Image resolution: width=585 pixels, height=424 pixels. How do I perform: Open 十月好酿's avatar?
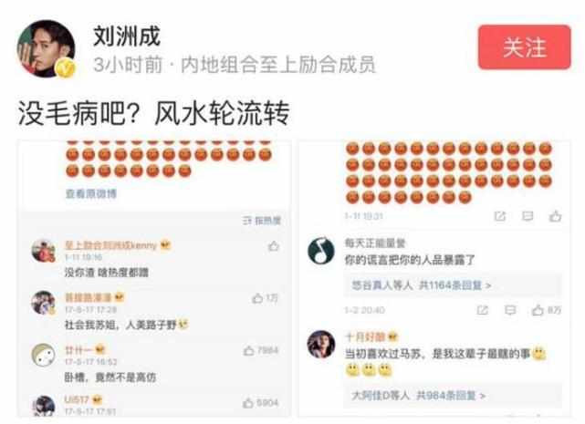coord(321,344)
